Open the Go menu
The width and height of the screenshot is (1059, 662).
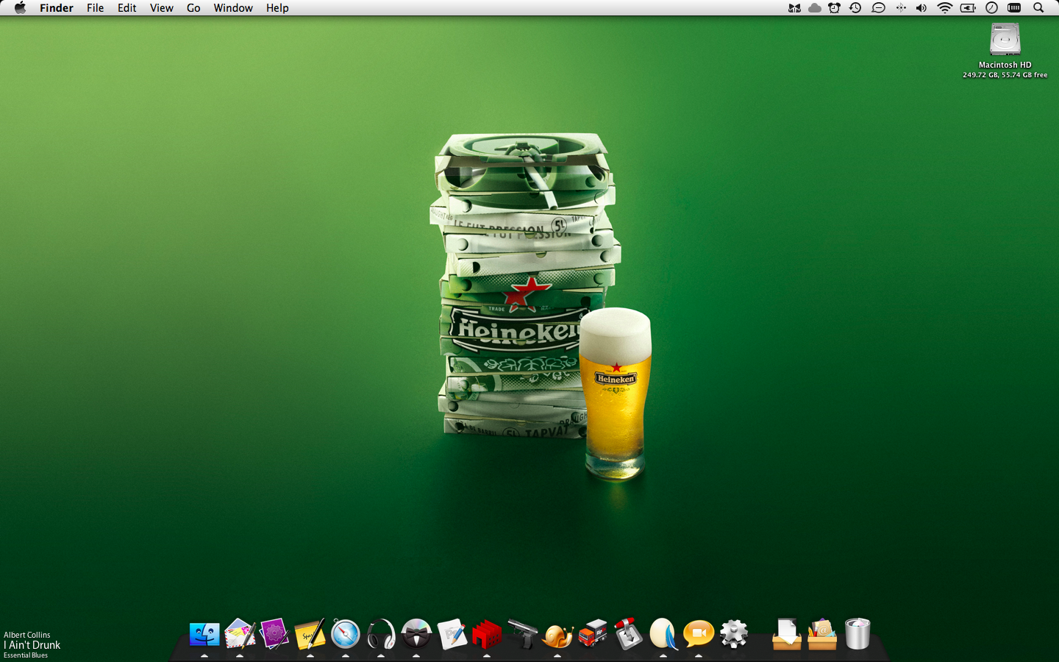tap(193, 8)
